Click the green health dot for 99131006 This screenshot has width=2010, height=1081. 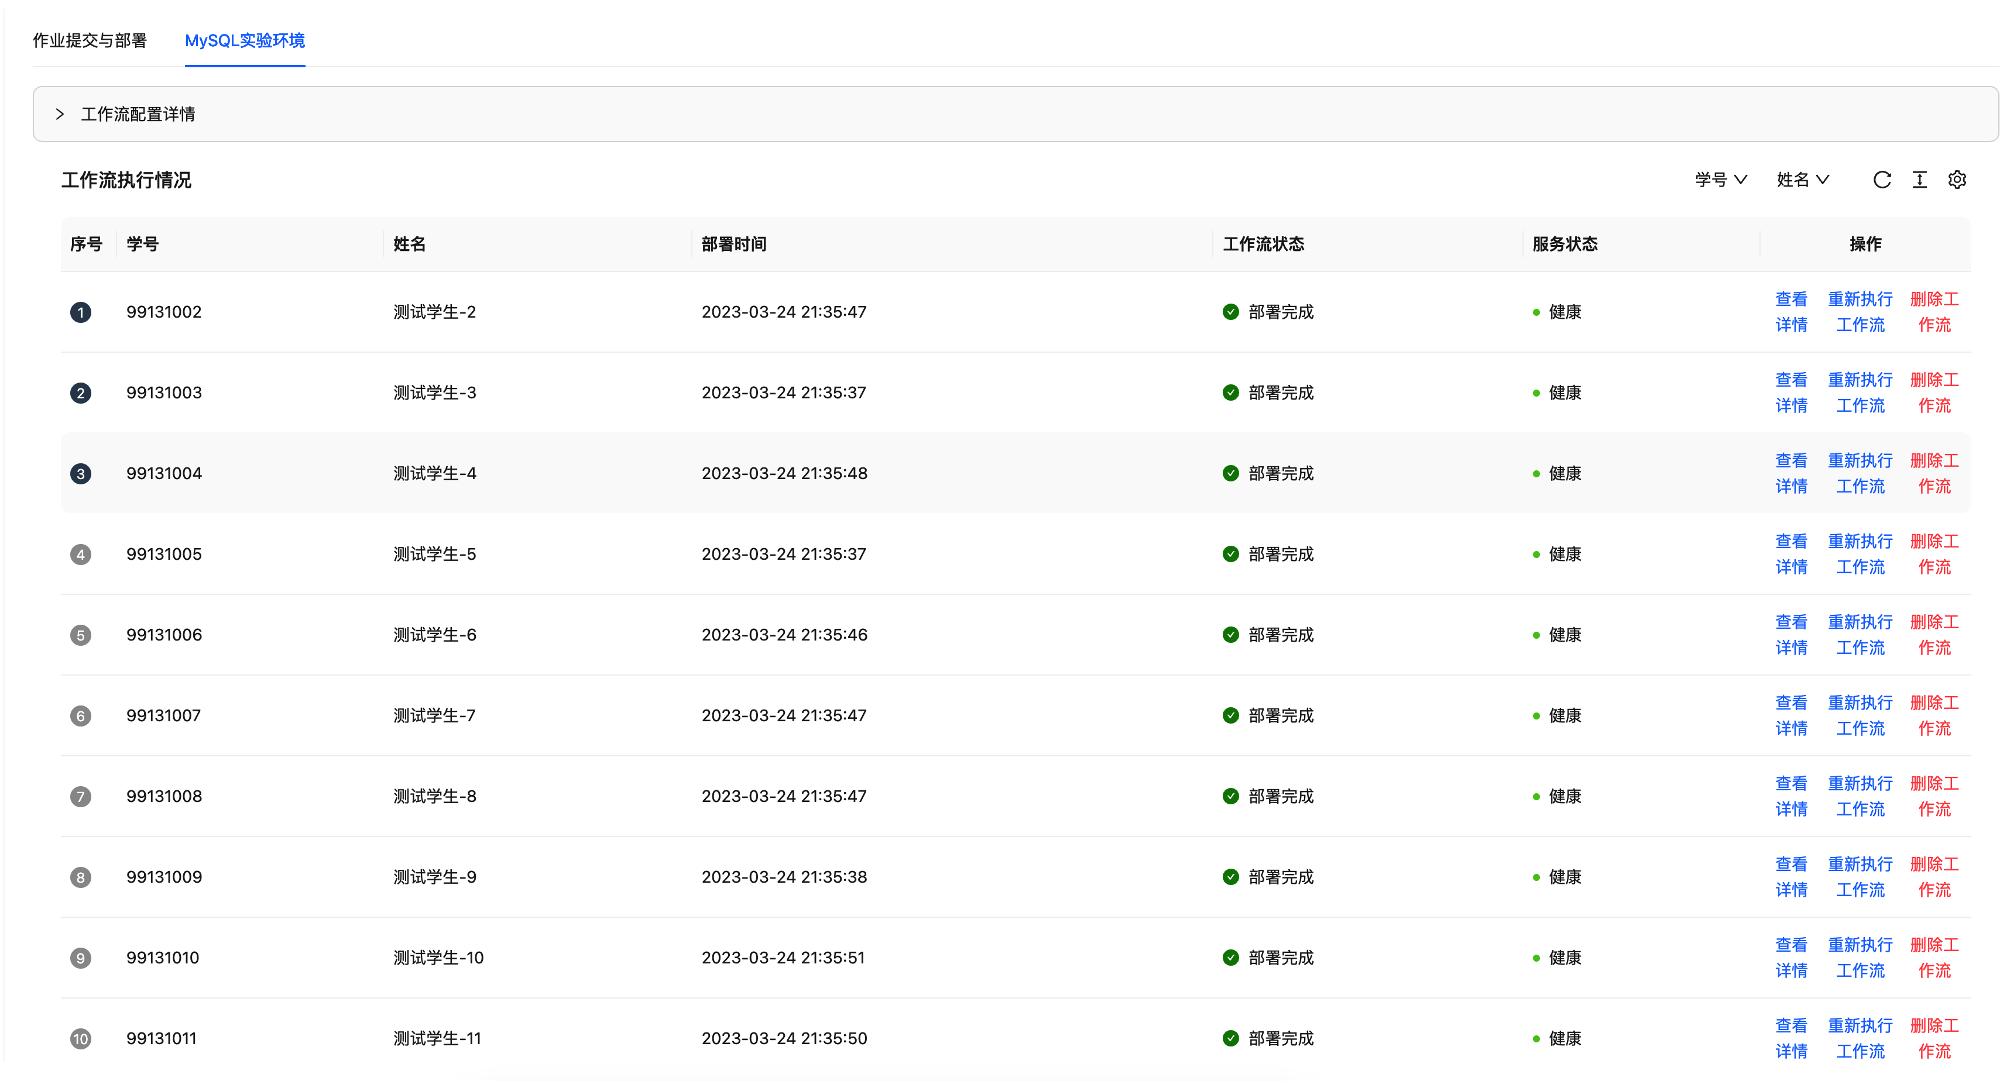pos(1535,636)
